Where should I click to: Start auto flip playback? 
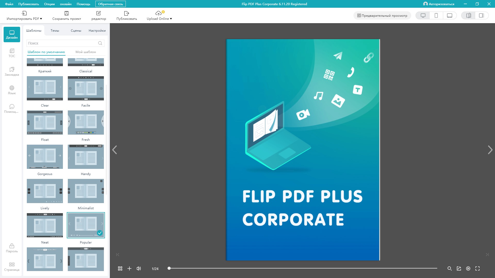coord(468,268)
